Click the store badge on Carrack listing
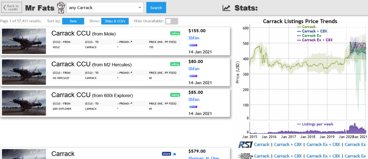 (166, 154)
